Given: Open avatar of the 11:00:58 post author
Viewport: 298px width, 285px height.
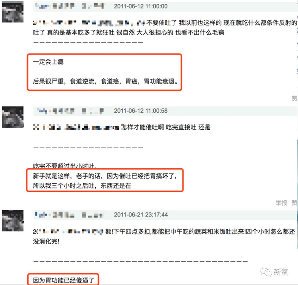Looking at the screenshot, I should point(13,117).
